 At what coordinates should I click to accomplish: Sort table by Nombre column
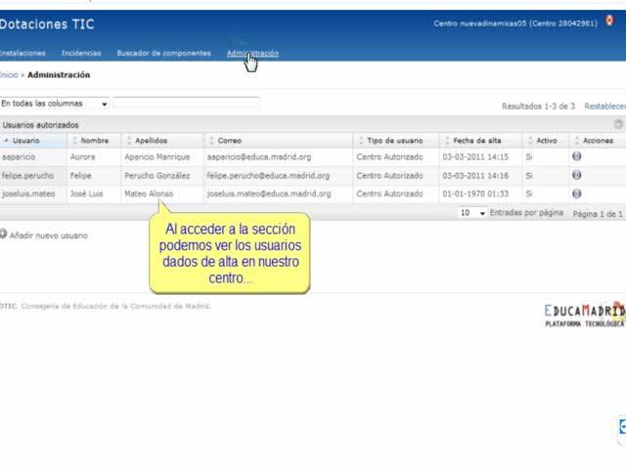[x=94, y=141]
